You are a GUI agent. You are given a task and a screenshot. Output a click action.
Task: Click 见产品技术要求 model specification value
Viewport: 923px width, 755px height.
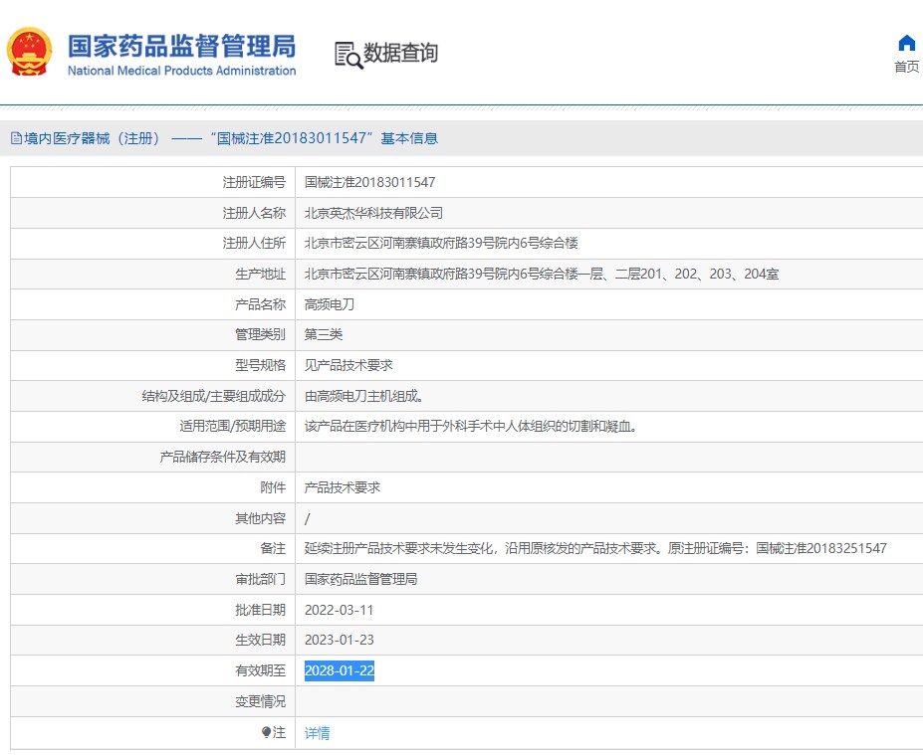(347, 365)
